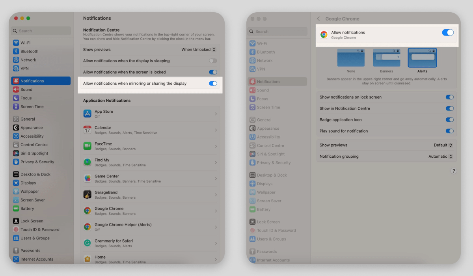Open the Notification grouping Automatic dropdown
The image size is (473, 276).
point(440,157)
